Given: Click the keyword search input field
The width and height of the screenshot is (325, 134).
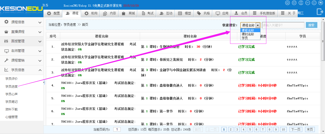Looking at the screenshot, I should 283,25.
